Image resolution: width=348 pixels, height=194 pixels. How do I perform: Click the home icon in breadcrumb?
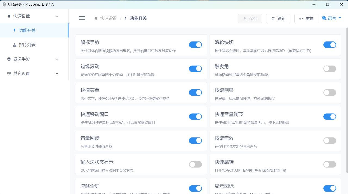pos(96,18)
